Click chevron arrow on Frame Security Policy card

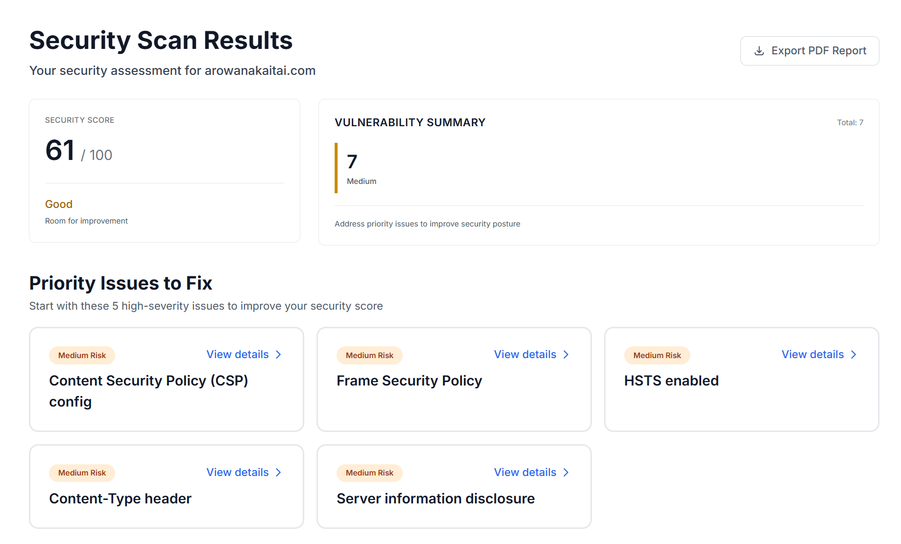coord(566,355)
